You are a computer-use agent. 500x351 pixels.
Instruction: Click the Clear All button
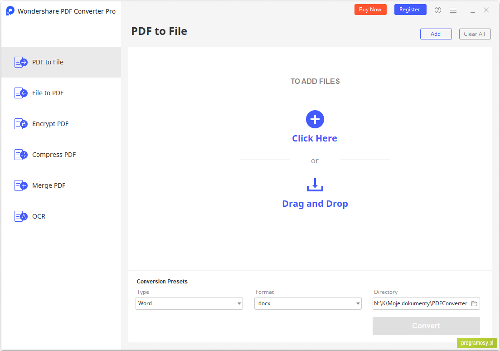pyautogui.click(x=475, y=34)
